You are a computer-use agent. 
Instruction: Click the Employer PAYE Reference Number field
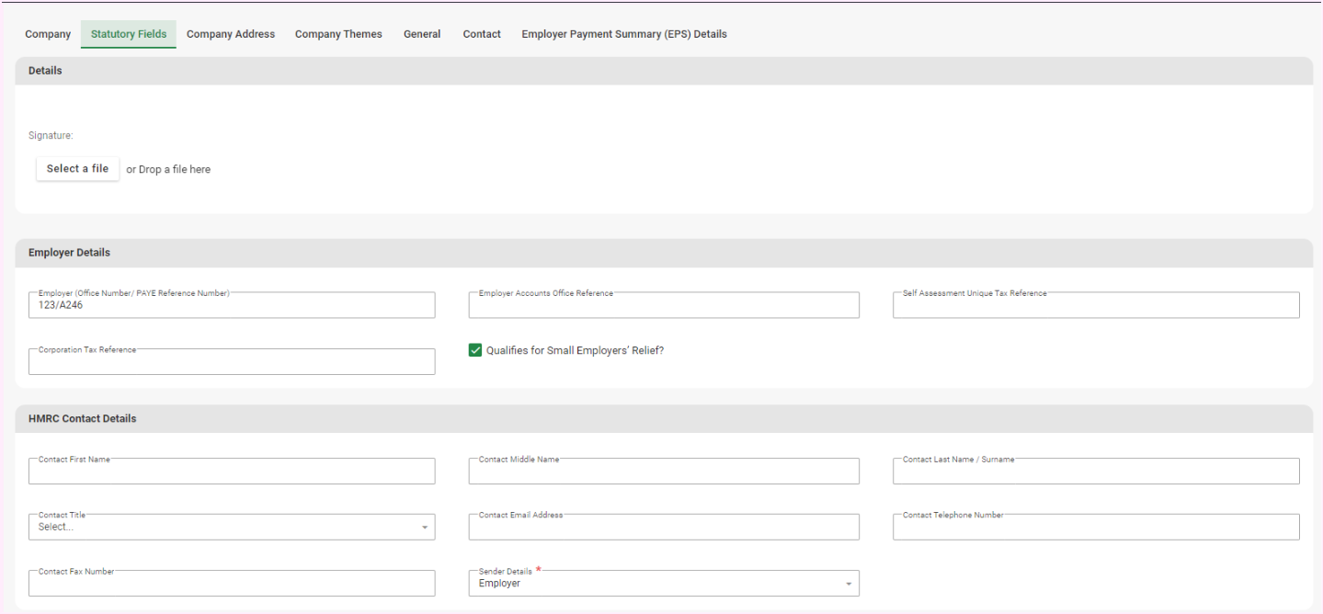coord(232,306)
